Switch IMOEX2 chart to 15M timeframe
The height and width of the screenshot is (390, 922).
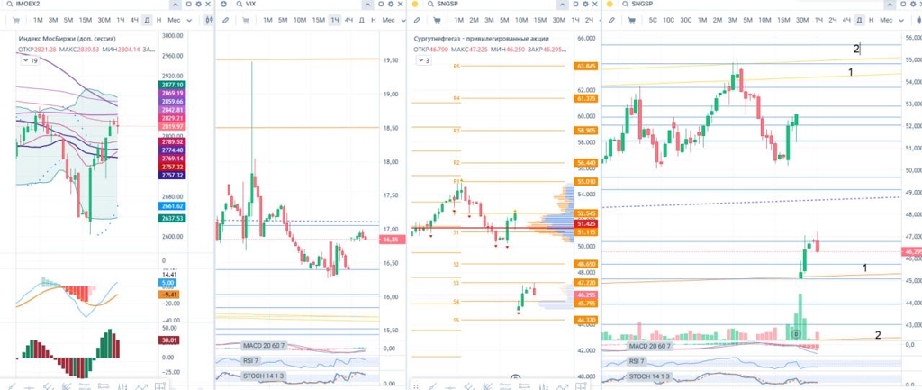(85, 19)
